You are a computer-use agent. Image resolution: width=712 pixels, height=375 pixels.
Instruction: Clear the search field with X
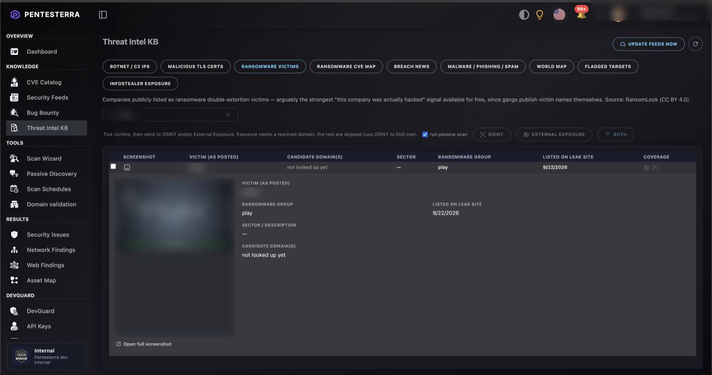228,115
